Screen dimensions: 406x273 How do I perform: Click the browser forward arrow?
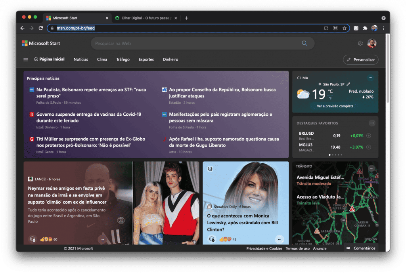coord(32,28)
